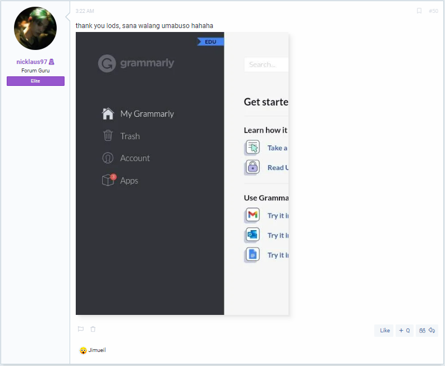Select My Grammarly home icon
Image resolution: width=445 pixels, height=366 pixels.
[108, 113]
